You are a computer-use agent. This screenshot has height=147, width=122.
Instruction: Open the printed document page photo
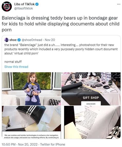(92, 122)
